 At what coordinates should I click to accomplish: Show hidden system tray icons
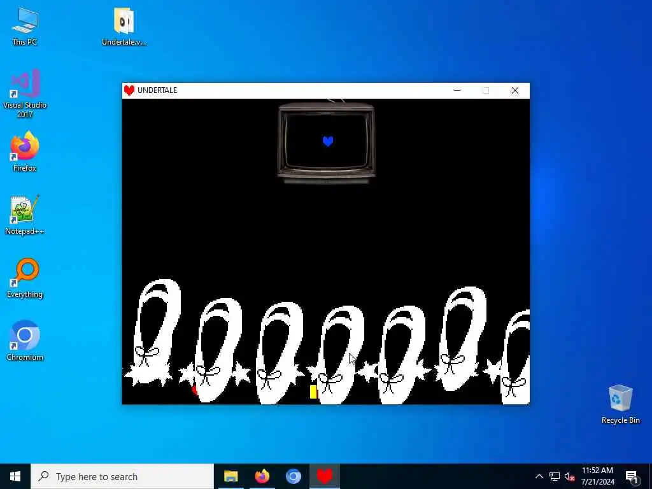(539, 476)
